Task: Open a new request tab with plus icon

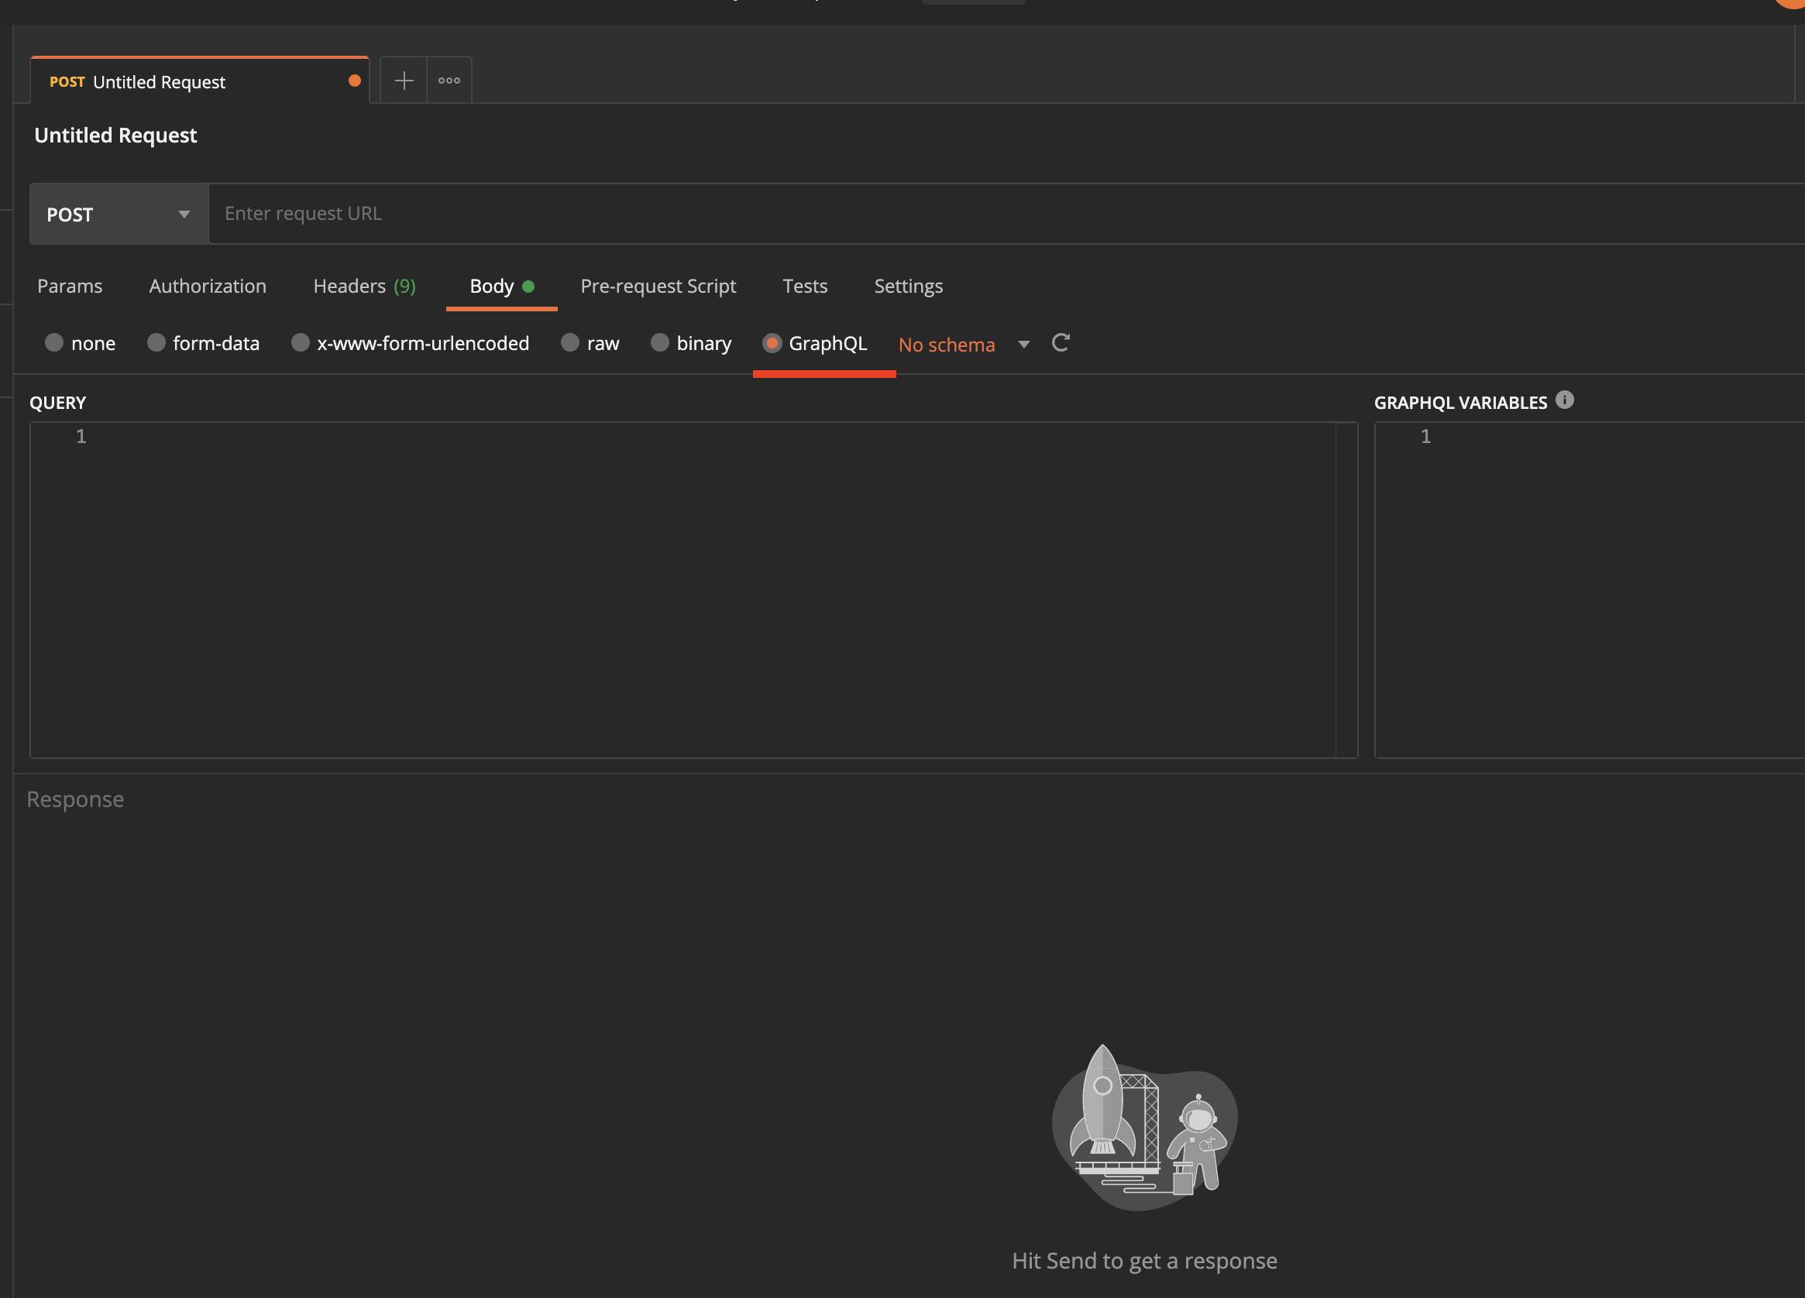Action: point(404,81)
